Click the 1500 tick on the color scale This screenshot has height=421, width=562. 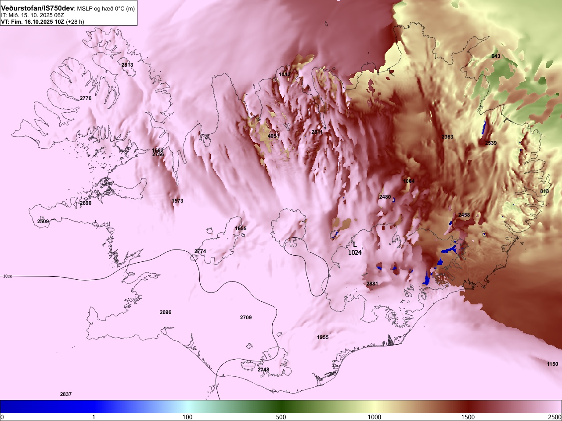pos(468,417)
